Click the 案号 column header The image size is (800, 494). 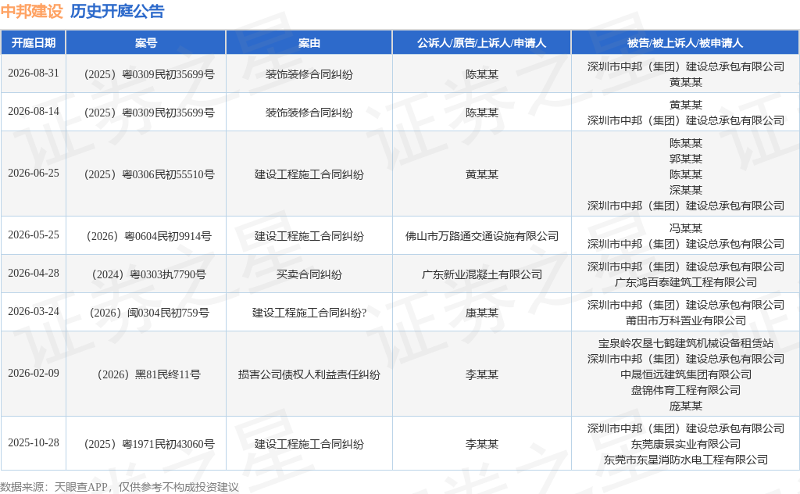(x=146, y=43)
